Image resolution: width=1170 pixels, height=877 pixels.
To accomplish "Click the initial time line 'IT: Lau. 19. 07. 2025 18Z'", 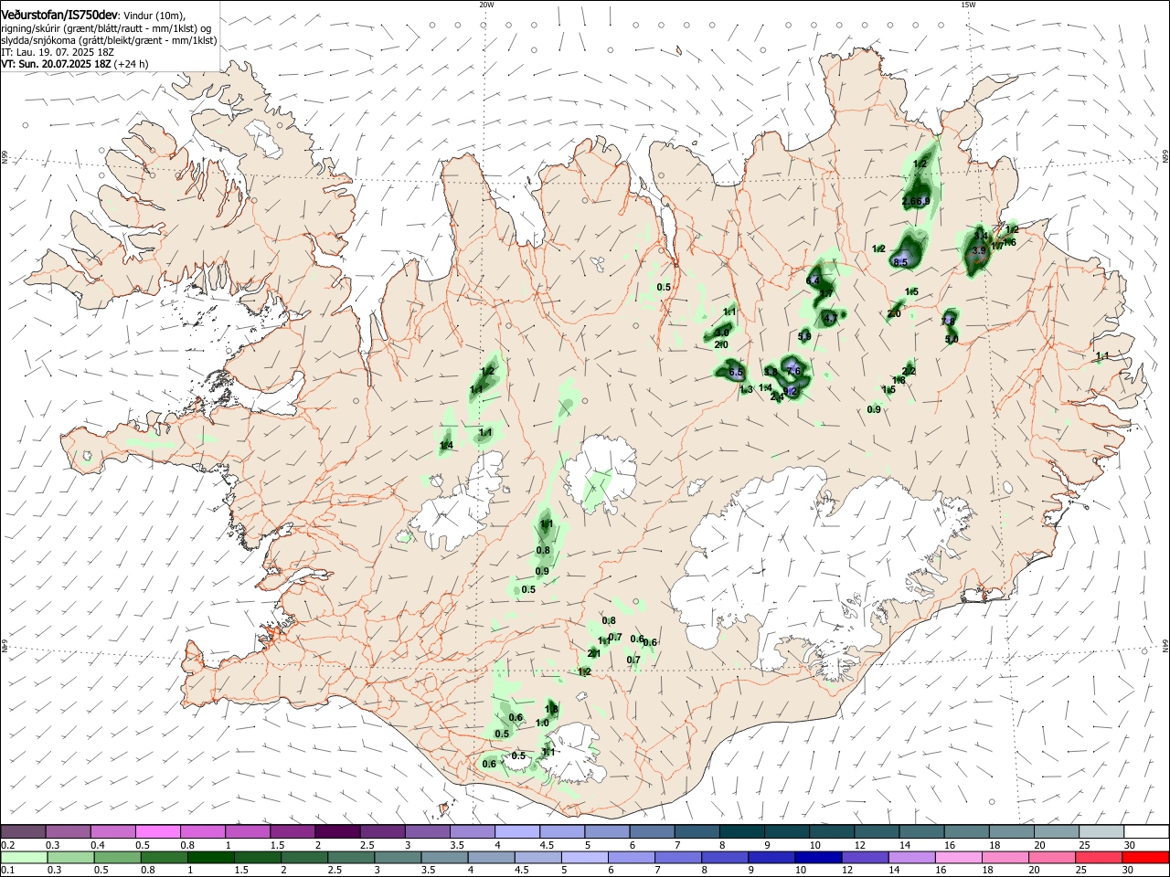I will point(58,52).
